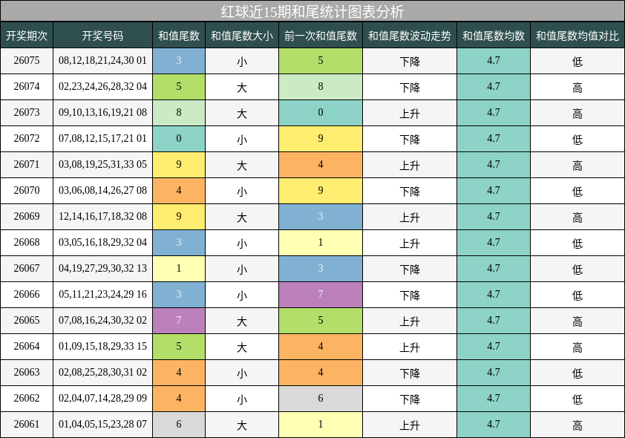The width and height of the screenshot is (625, 438).
Task: Click 小 size cell in row 26075
Action: [242, 61]
